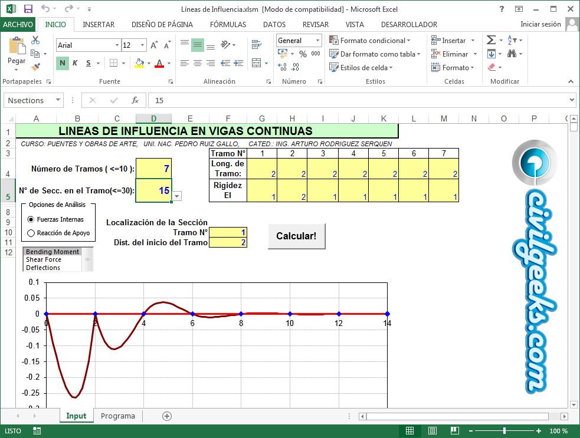Click Formato cells button
The image size is (580, 438).
[x=453, y=68]
